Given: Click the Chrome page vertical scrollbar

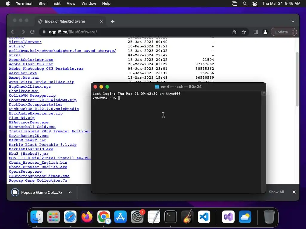Looking at the screenshot, I should coord(297,79).
